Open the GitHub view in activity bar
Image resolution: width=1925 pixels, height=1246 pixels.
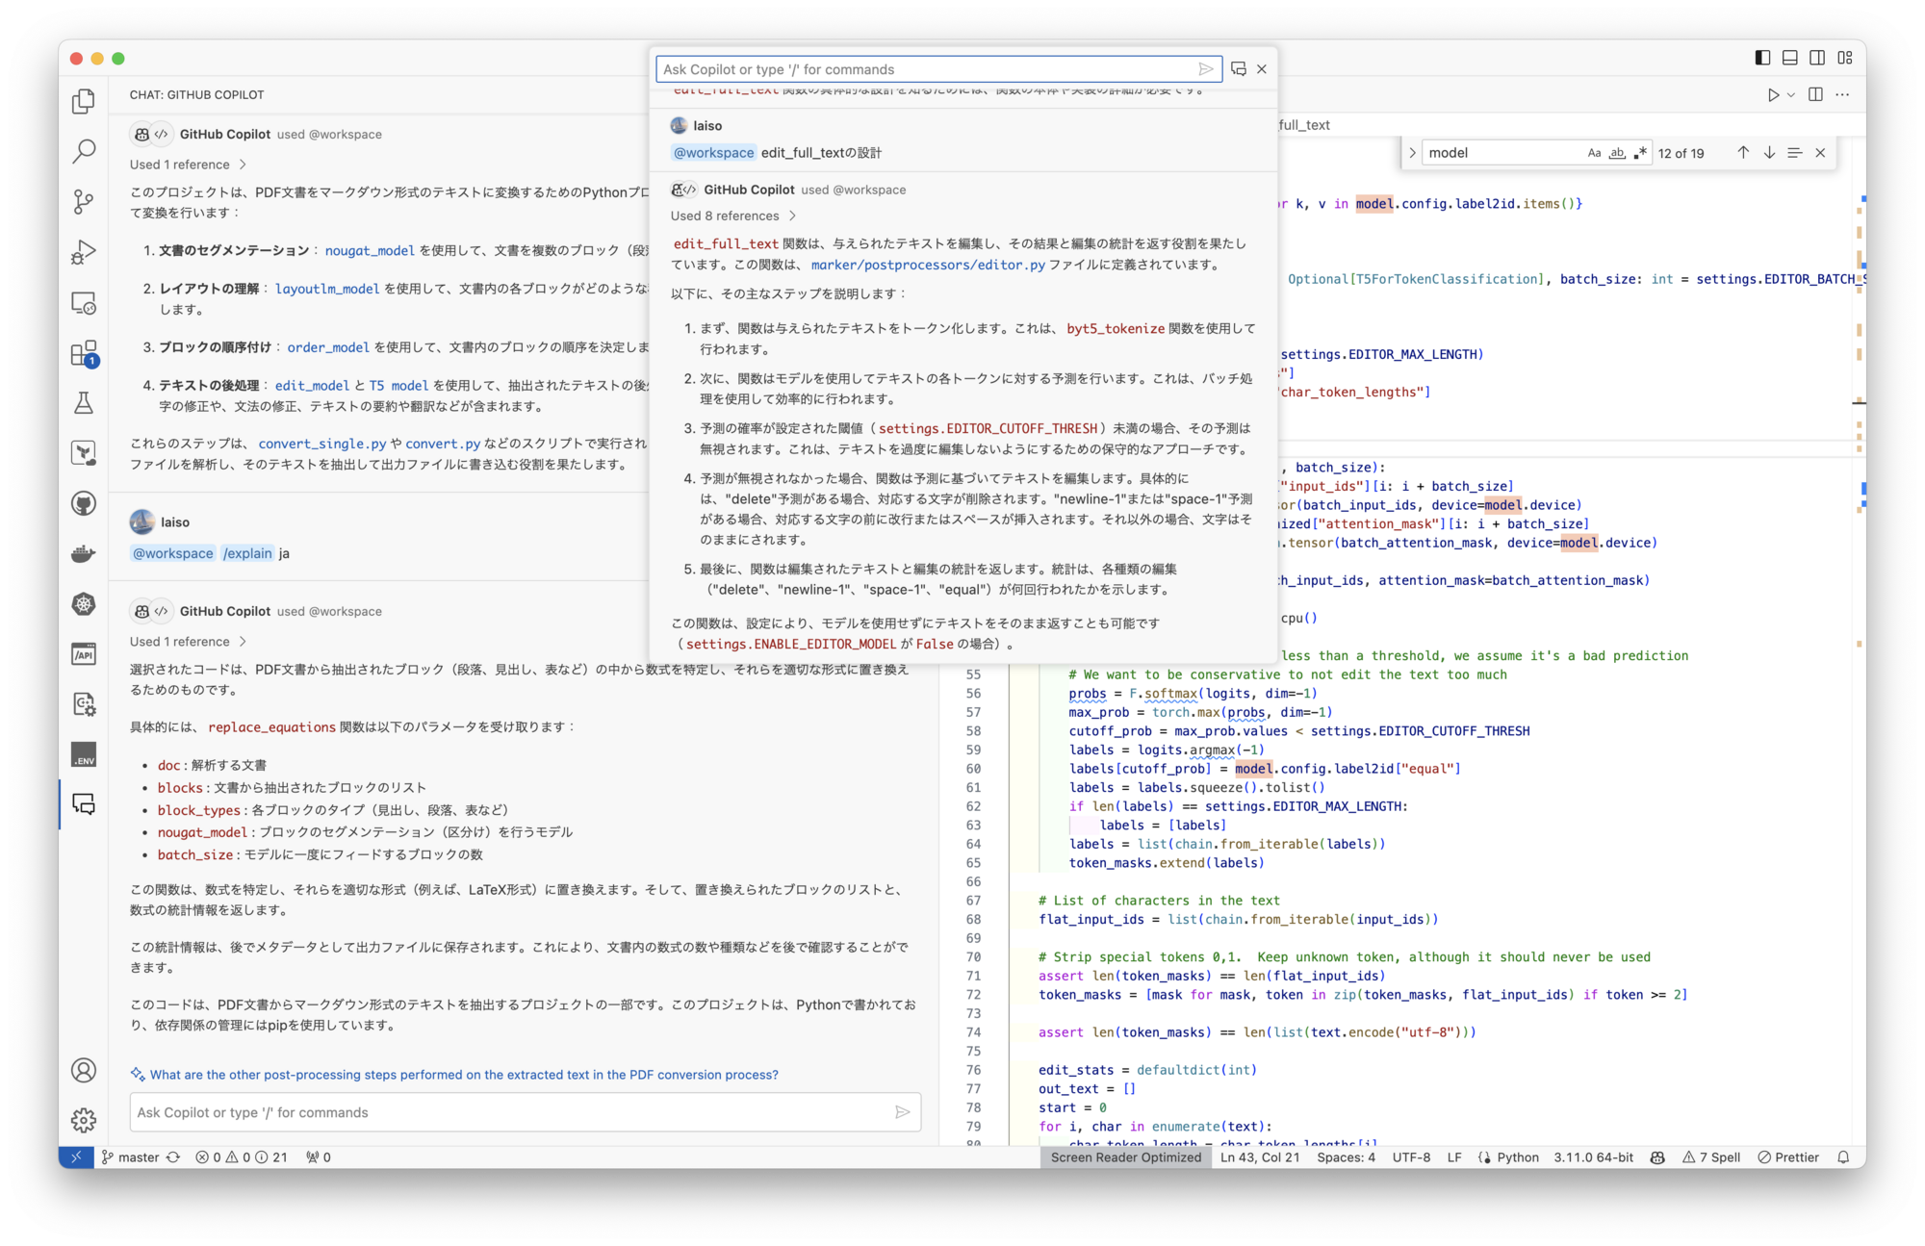pos(84,503)
